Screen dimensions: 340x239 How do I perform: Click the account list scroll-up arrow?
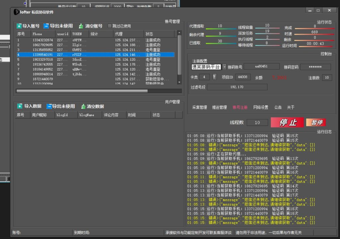180,33
